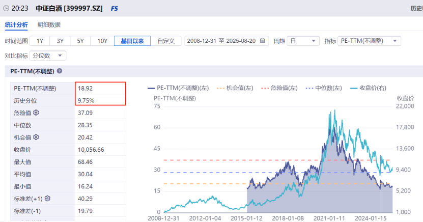Select the 自定义 time range

tap(165, 41)
